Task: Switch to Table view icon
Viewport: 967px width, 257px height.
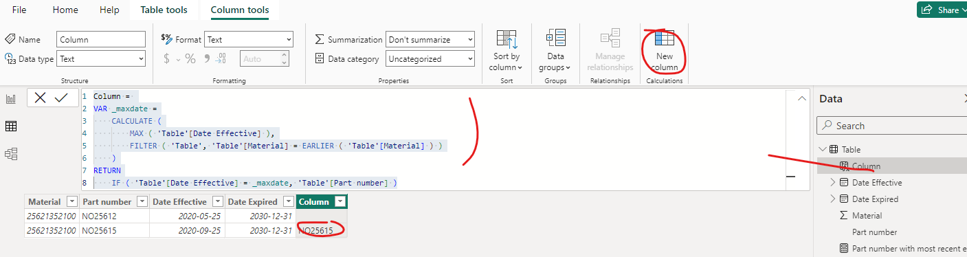Action: (11, 126)
